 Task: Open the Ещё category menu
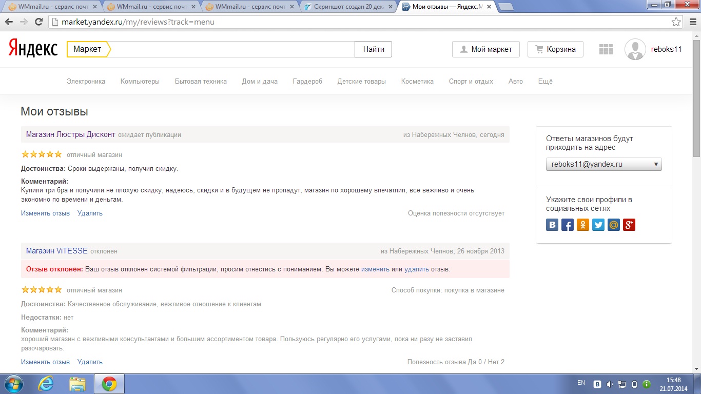(x=545, y=81)
